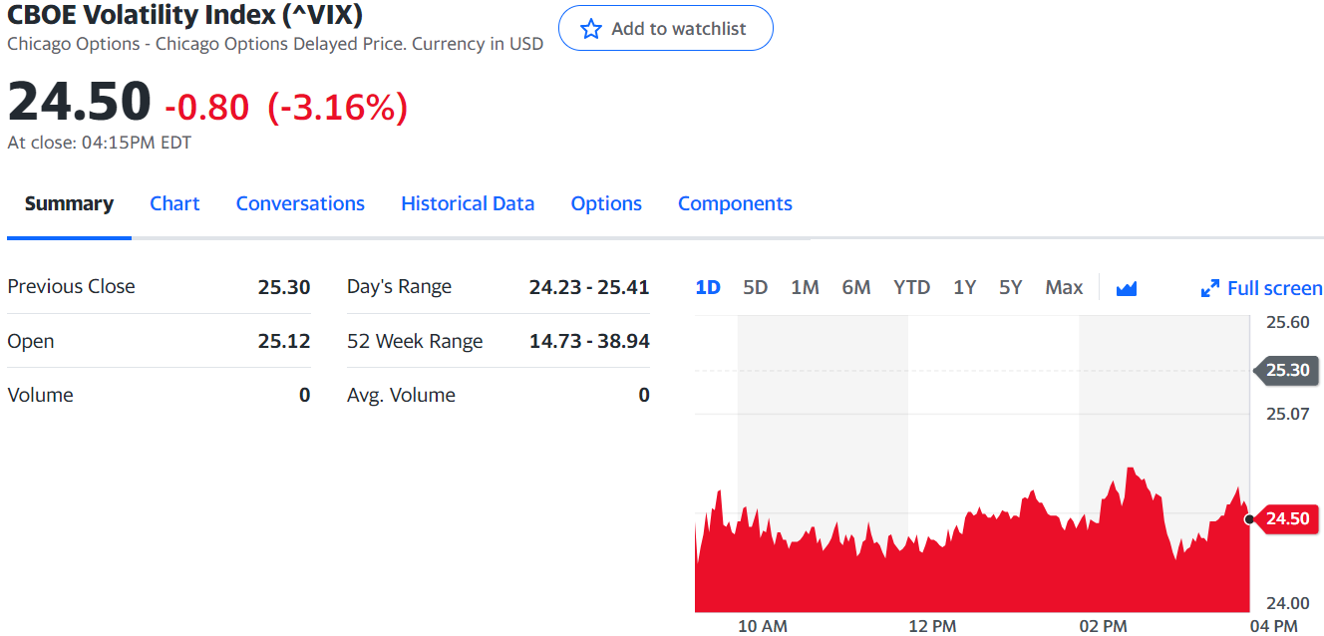Image resolution: width=1324 pixels, height=636 pixels.
Task: Click the (-3.16%) percent change
Action: 338,107
